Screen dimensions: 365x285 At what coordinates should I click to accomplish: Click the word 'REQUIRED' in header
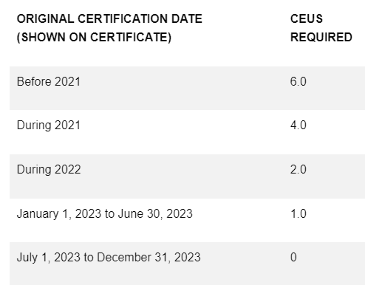pyautogui.click(x=321, y=38)
